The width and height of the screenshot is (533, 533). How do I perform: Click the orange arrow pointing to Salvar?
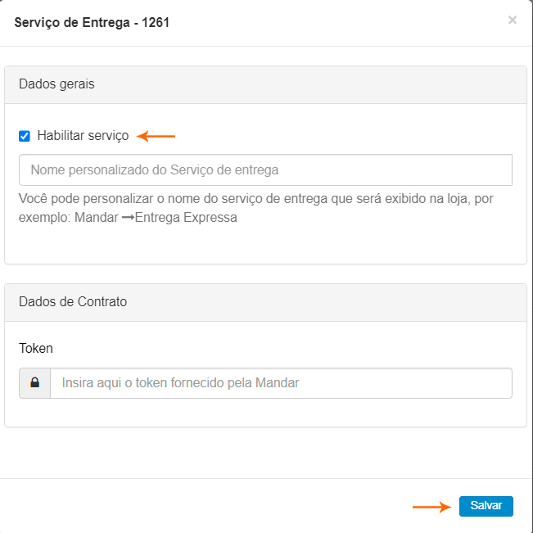point(431,507)
